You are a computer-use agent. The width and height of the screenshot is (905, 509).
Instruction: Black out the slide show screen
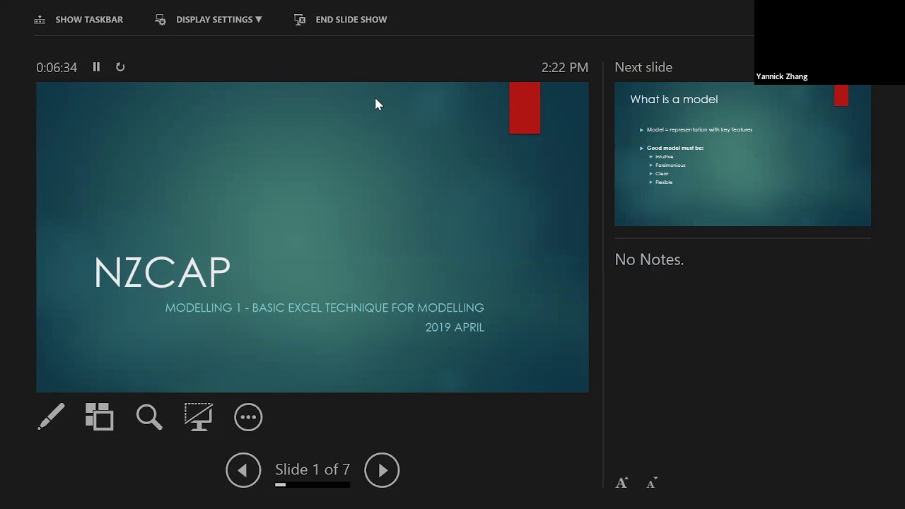coord(199,417)
